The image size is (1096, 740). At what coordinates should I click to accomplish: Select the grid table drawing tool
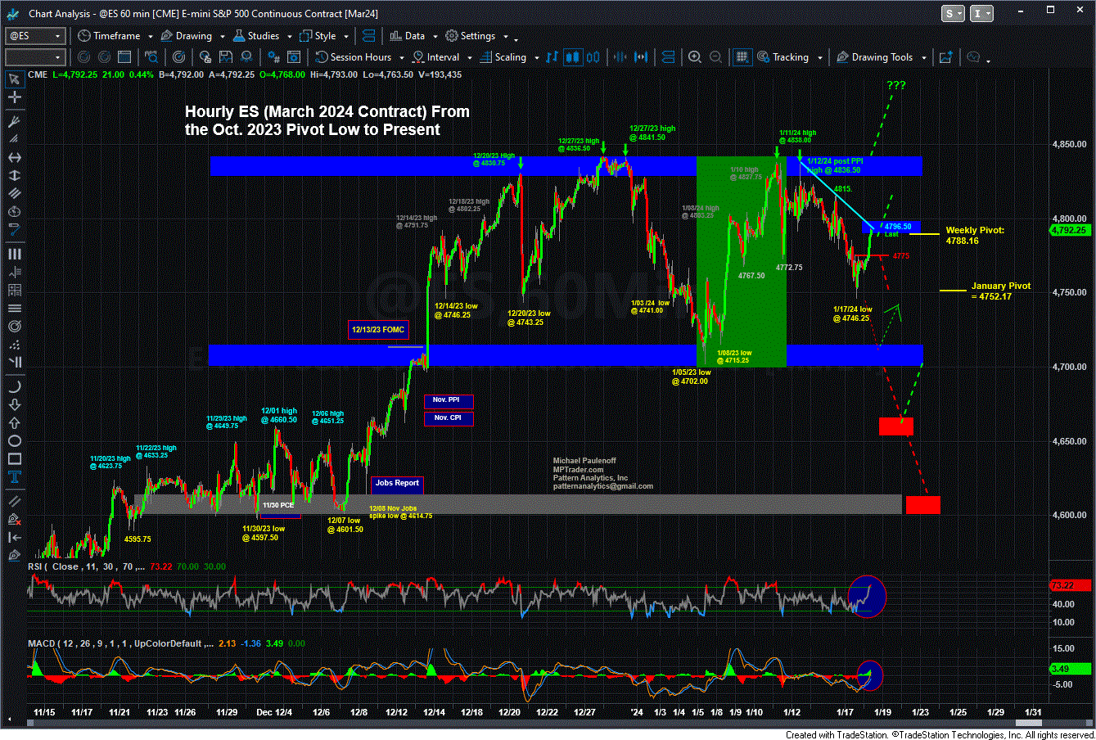coord(14,290)
